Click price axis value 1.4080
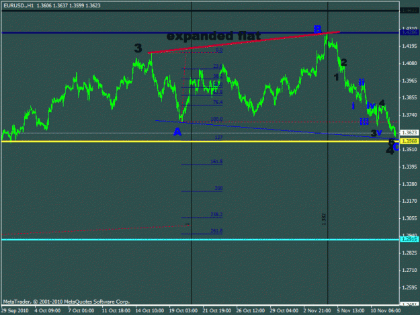420x315 pixels. (x=409, y=63)
